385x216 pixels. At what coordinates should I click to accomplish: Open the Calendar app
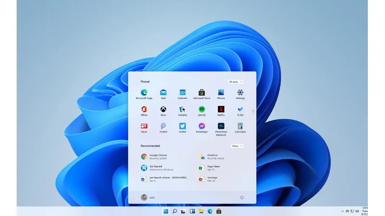coord(183,94)
